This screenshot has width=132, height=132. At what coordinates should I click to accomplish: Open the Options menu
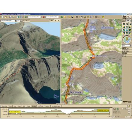click(98, 17)
